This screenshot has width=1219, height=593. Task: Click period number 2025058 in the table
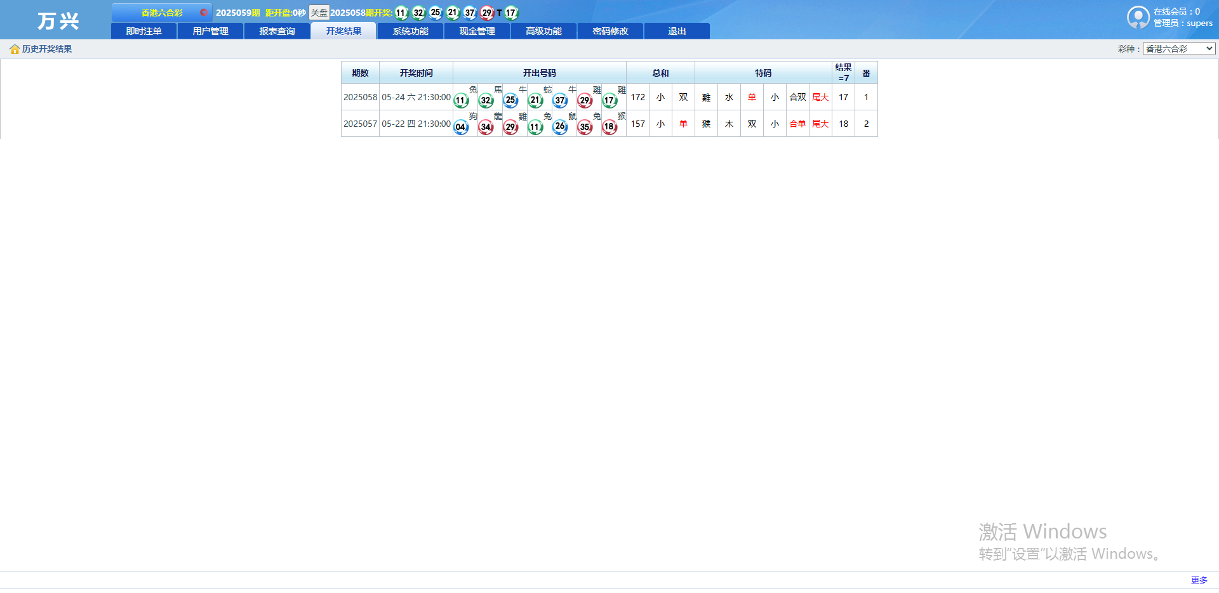coord(360,97)
